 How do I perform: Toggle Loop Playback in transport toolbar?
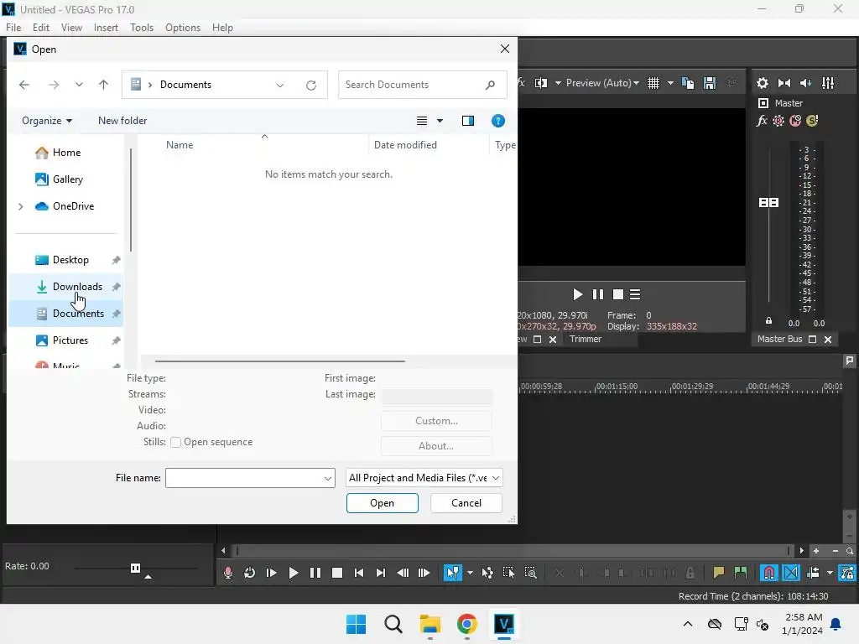tap(249, 573)
